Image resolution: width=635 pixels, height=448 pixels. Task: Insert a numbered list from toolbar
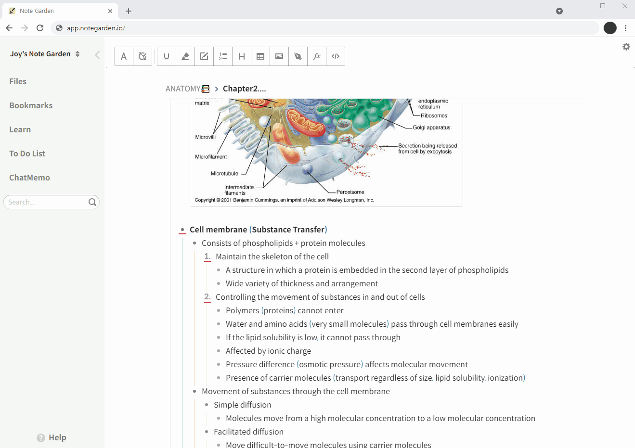(223, 56)
